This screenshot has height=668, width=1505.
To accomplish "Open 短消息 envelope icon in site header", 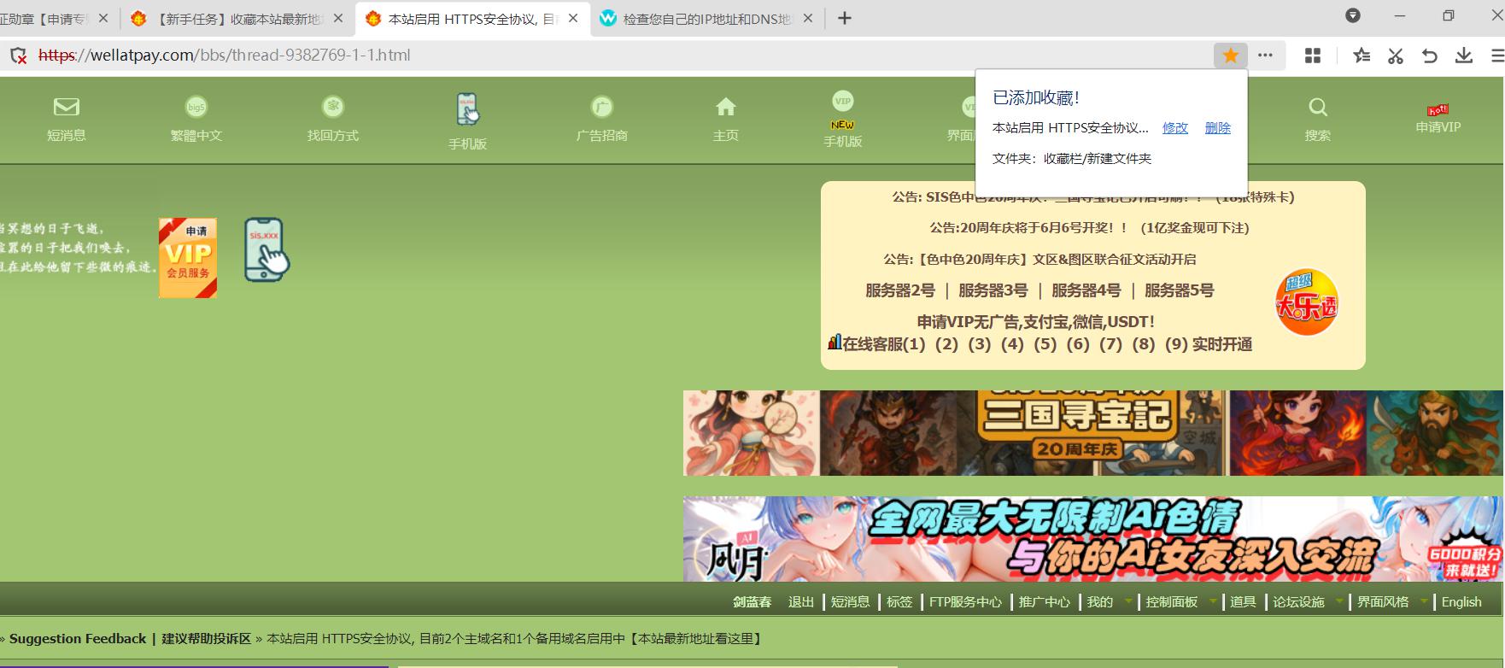I will tap(66, 107).
